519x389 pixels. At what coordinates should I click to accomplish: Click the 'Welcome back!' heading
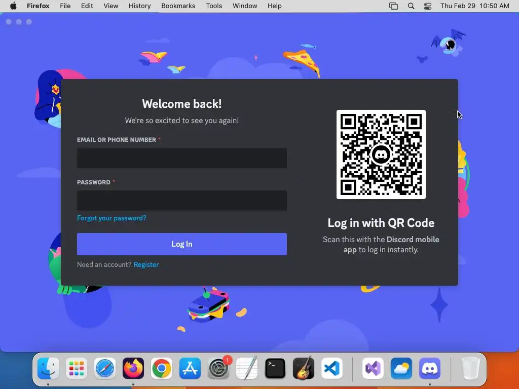pyautogui.click(x=182, y=104)
